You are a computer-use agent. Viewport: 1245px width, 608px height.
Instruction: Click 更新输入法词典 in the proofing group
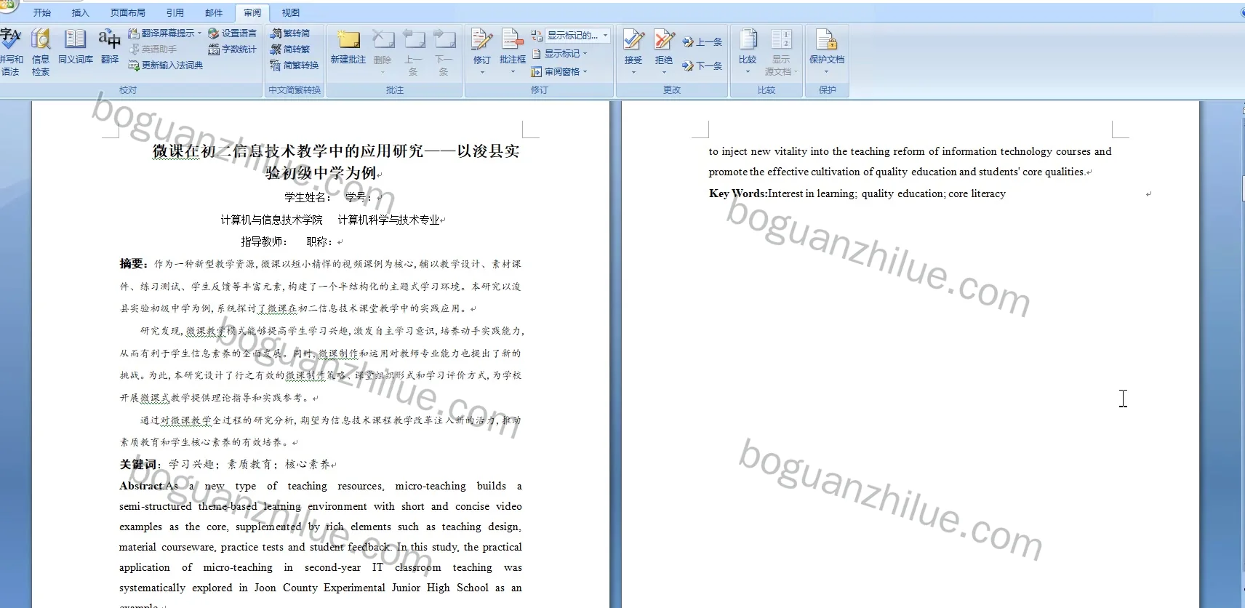pos(166,65)
